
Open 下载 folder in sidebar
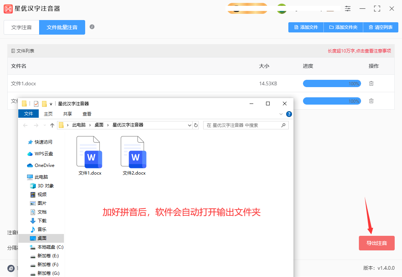click(x=38, y=221)
